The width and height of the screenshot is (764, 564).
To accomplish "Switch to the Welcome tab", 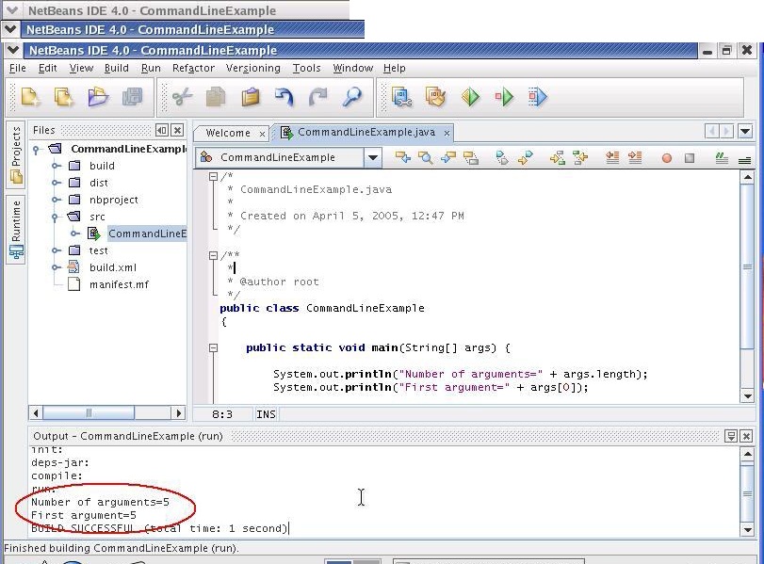I will (x=228, y=133).
